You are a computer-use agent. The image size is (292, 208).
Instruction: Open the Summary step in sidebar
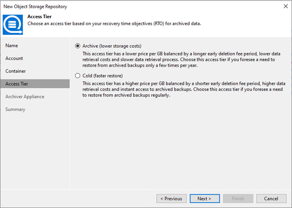(15, 110)
